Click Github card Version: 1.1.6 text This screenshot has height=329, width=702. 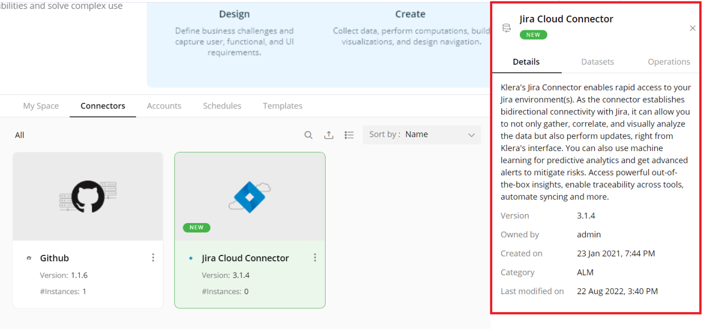point(64,275)
